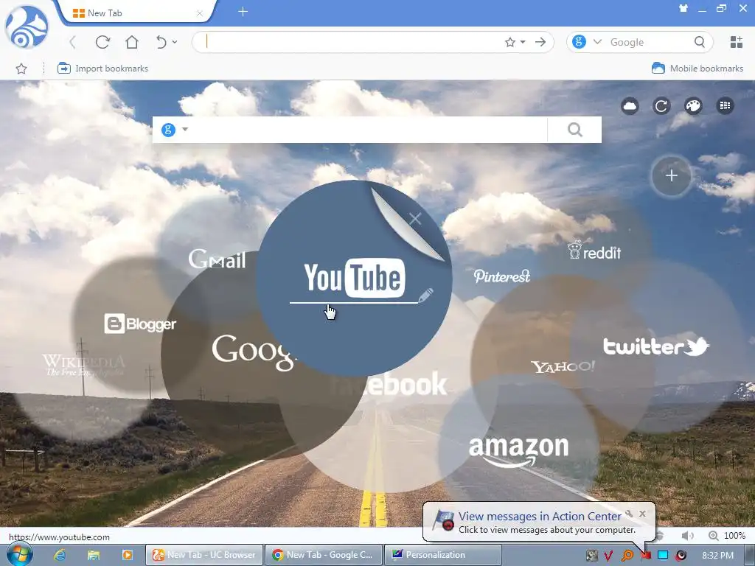The height and width of the screenshot is (566, 755).
Task: Click the Action Center flag tray icon
Action: point(645,556)
